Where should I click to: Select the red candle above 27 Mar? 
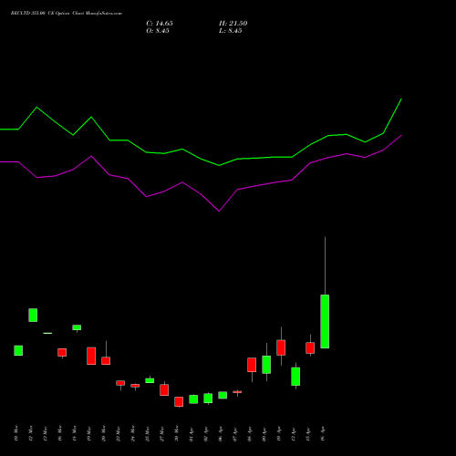[x=164, y=390]
